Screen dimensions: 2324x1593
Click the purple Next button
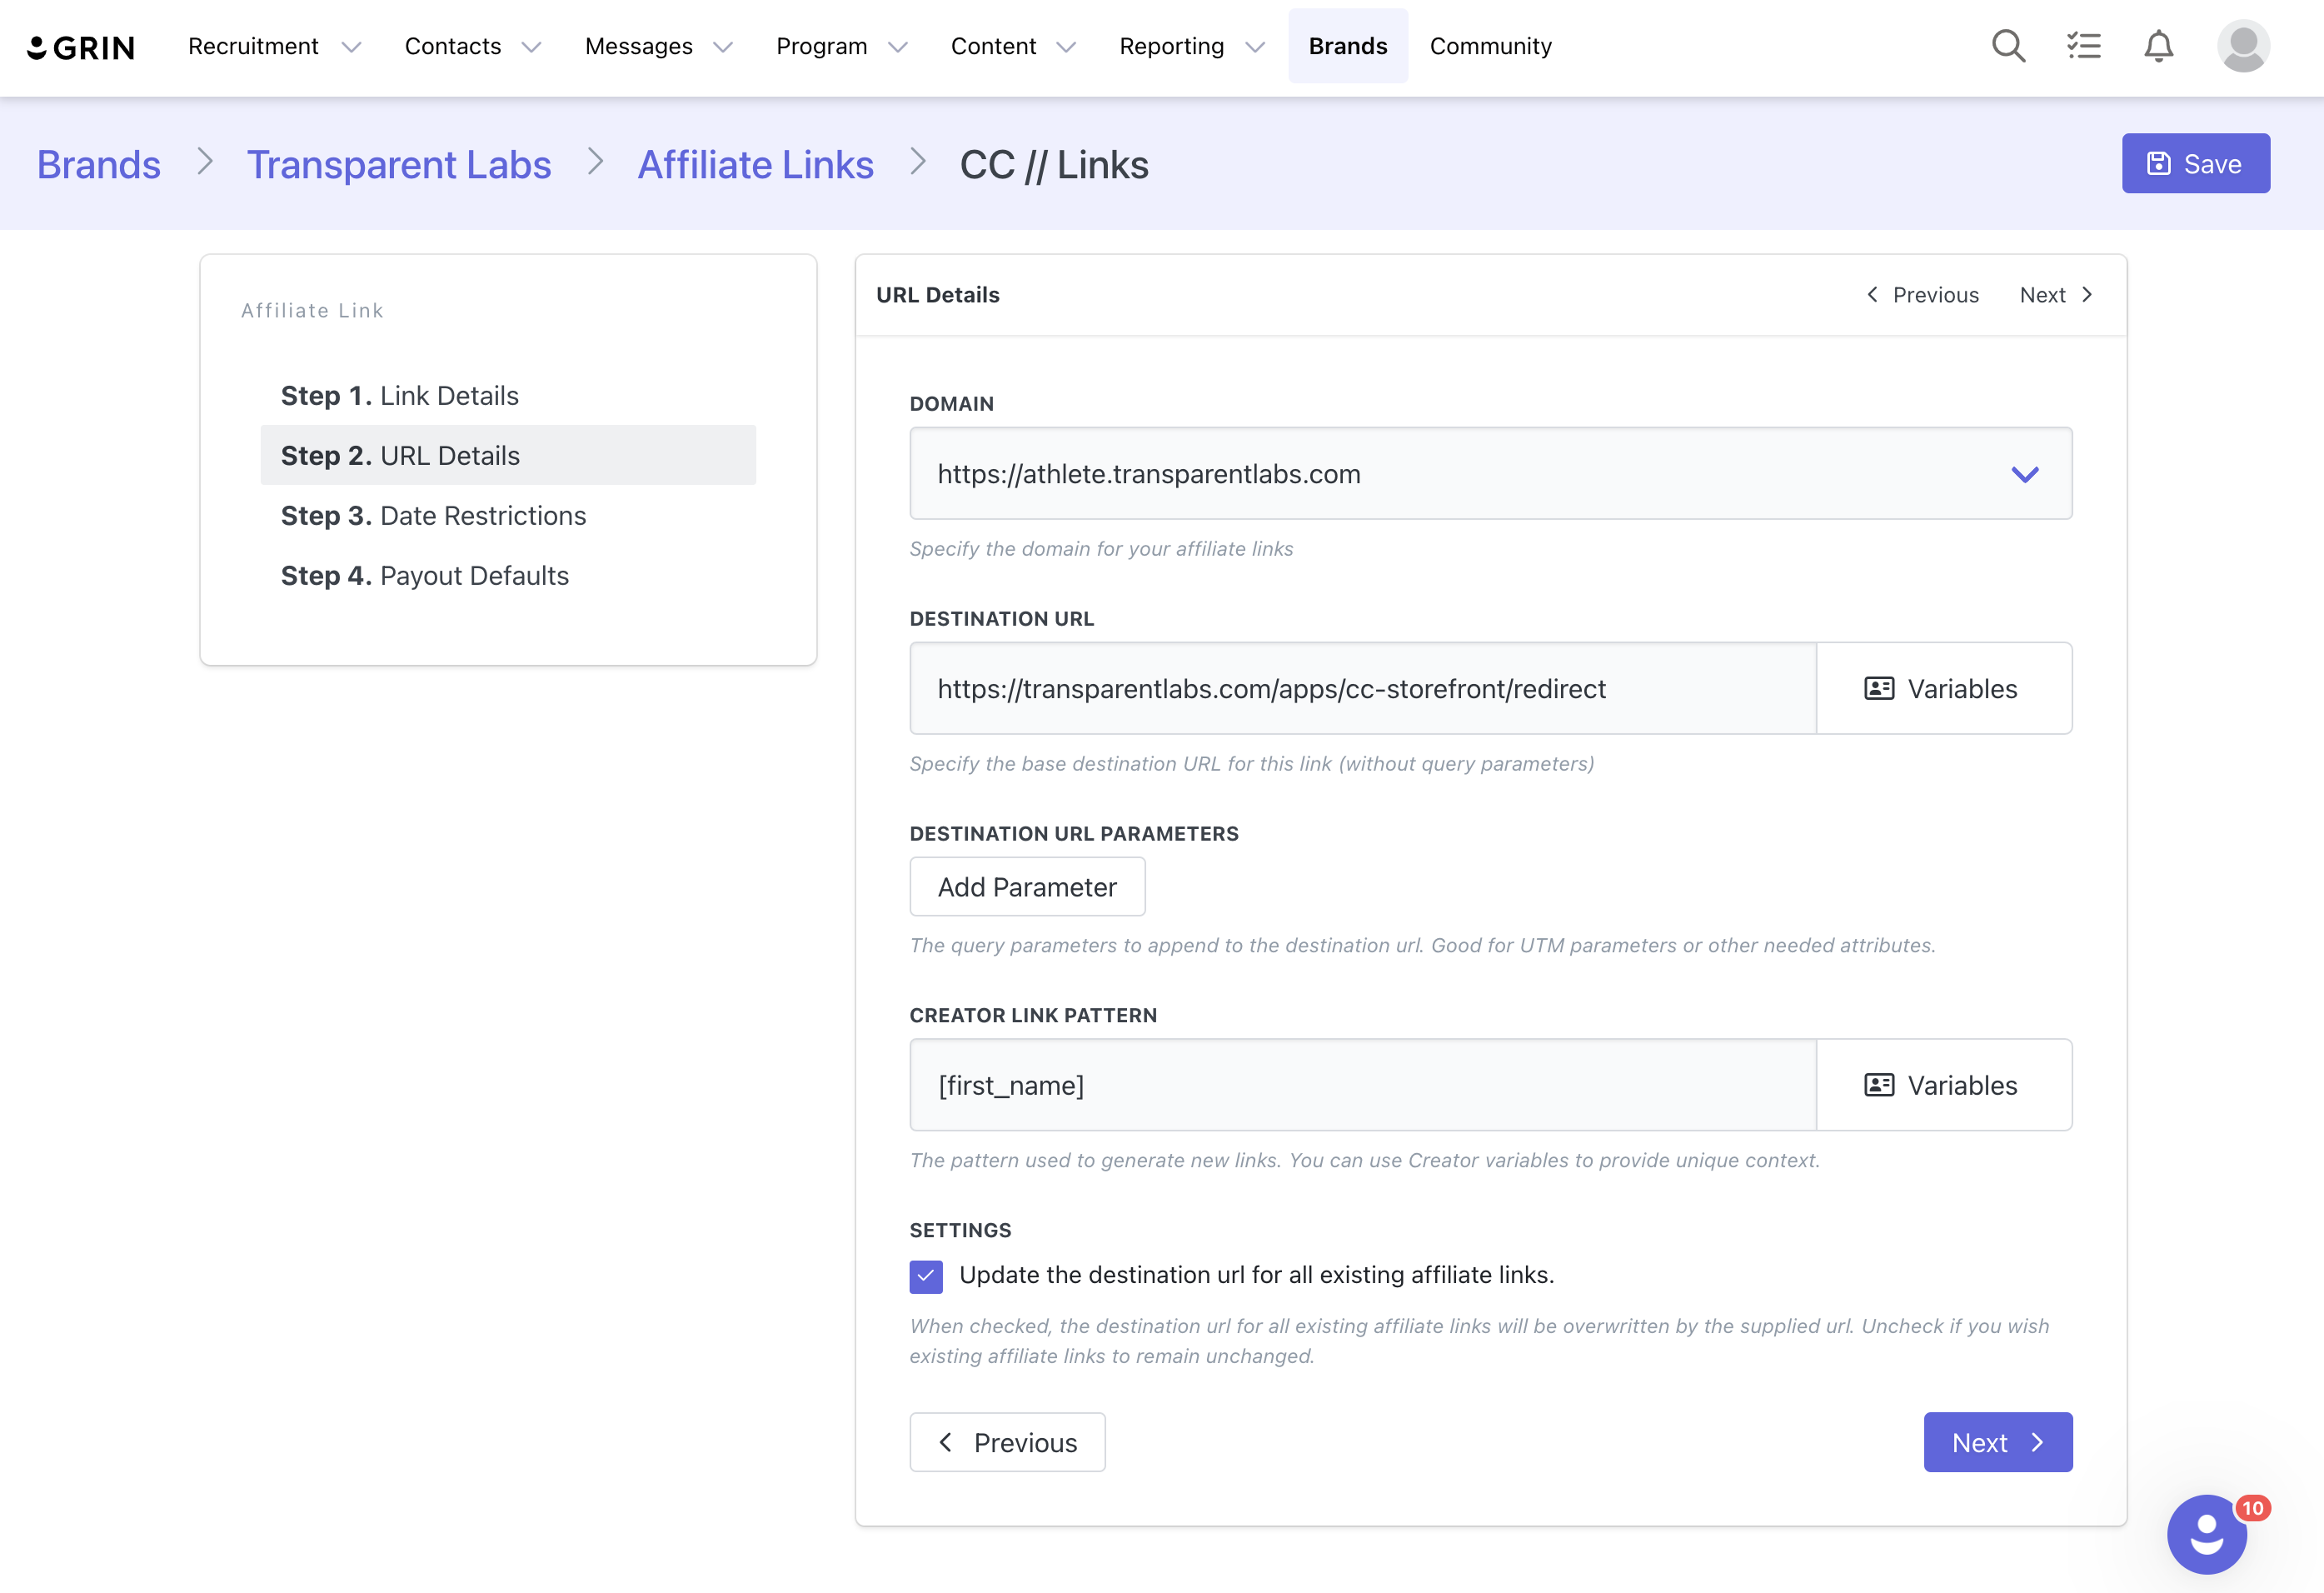[x=1997, y=1441]
